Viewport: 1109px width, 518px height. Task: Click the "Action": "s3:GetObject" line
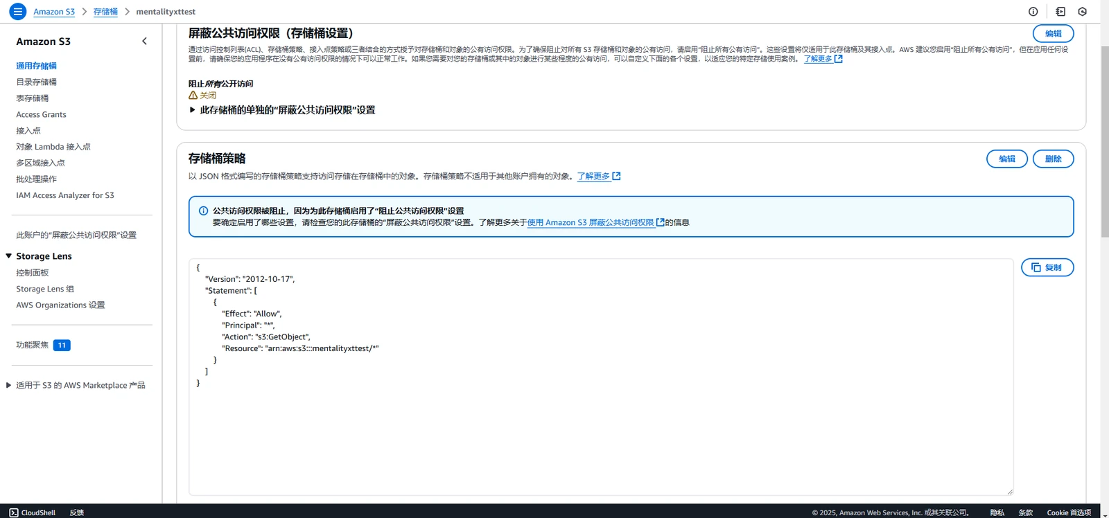point(266,337)
